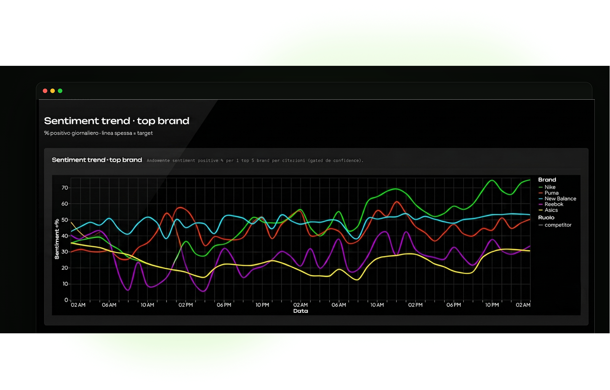The height and width of the screenshot is (390, 610).
Task: Click the Brand legend heading
Action: [x=547, y=180]
